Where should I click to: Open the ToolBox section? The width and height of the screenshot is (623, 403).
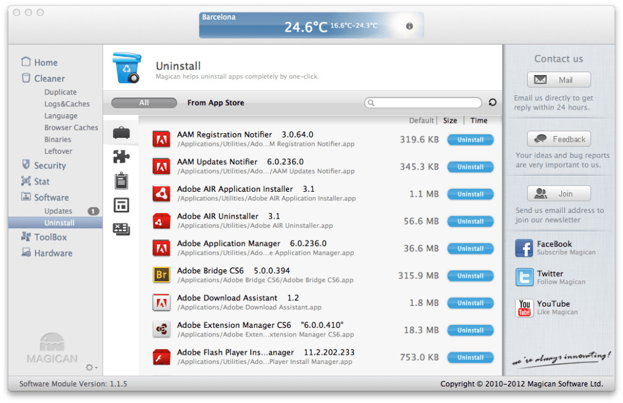pyautogui.click(x=44, y=237)
